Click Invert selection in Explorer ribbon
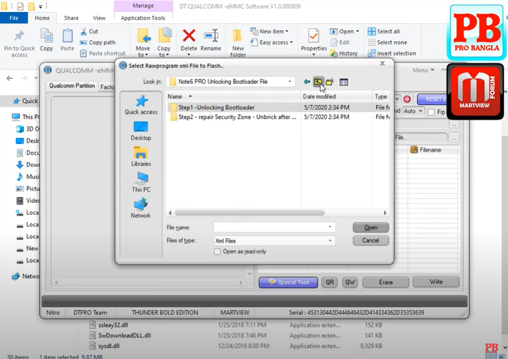 click(x=392, y=54)
